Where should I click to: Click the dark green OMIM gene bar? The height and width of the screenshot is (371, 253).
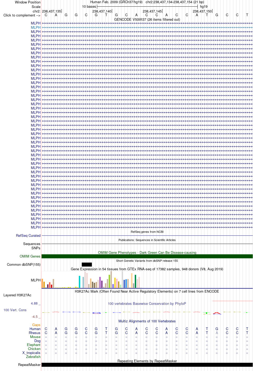(x=147, y=256)
